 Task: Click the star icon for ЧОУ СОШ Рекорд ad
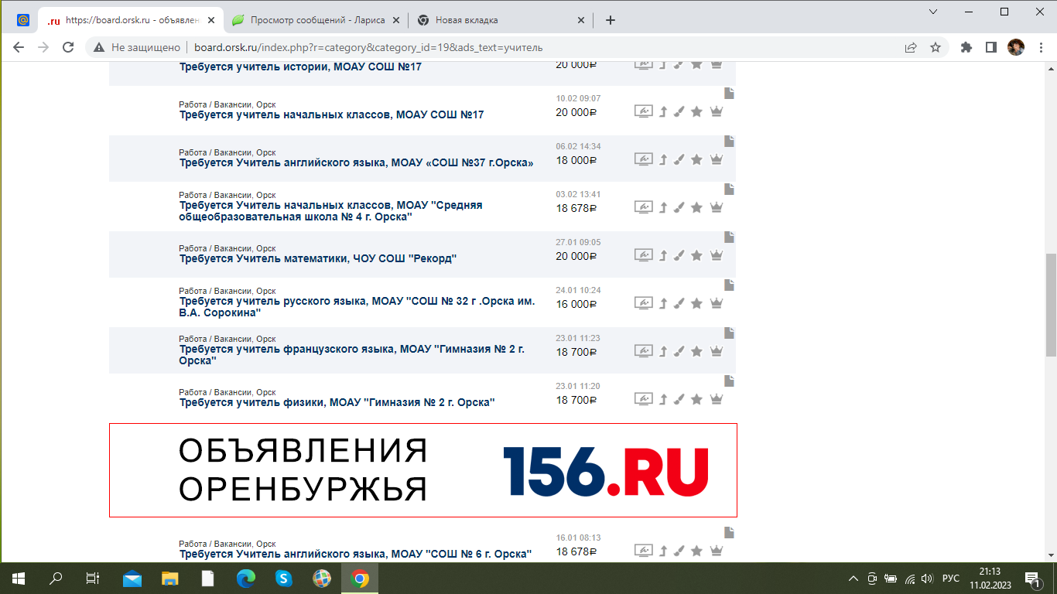(696, 255)
